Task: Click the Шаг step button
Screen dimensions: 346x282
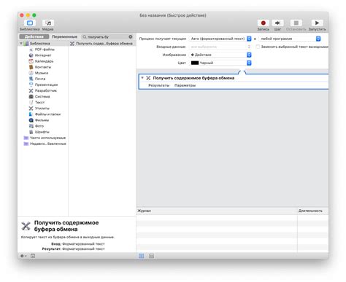Action: pyautogui.click(x=277, y=23)
